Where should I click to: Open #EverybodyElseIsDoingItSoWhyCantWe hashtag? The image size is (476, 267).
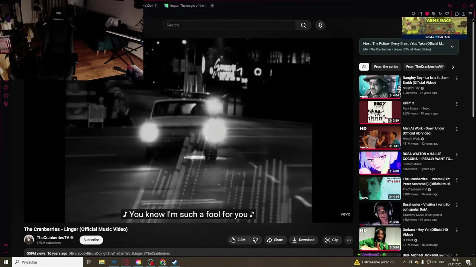click(100, 254)
